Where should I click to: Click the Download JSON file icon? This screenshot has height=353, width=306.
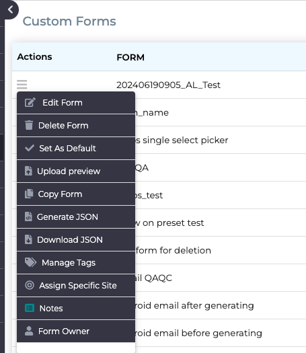[x=28, y=239]
